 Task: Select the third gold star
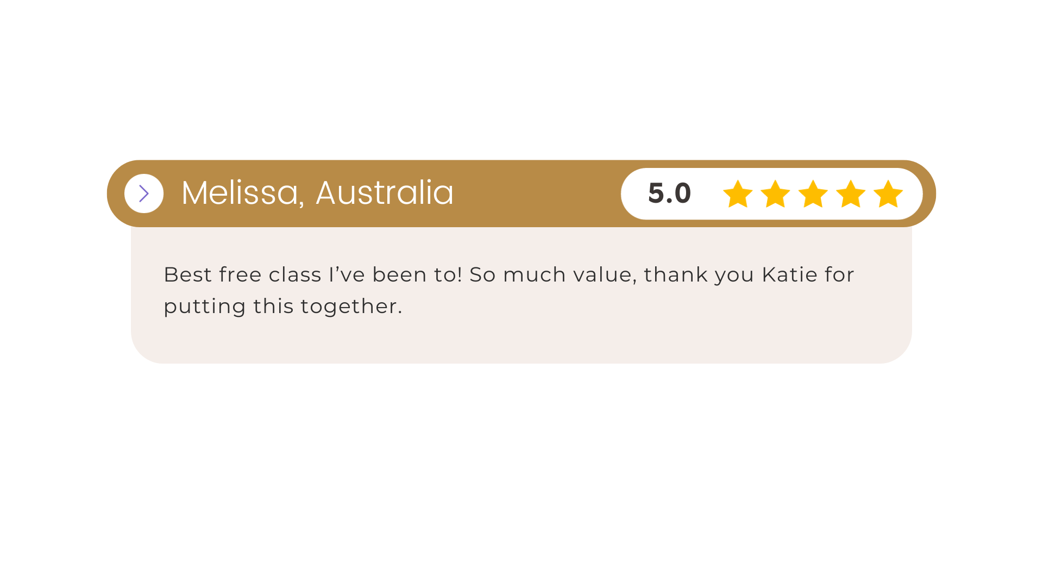813,194
